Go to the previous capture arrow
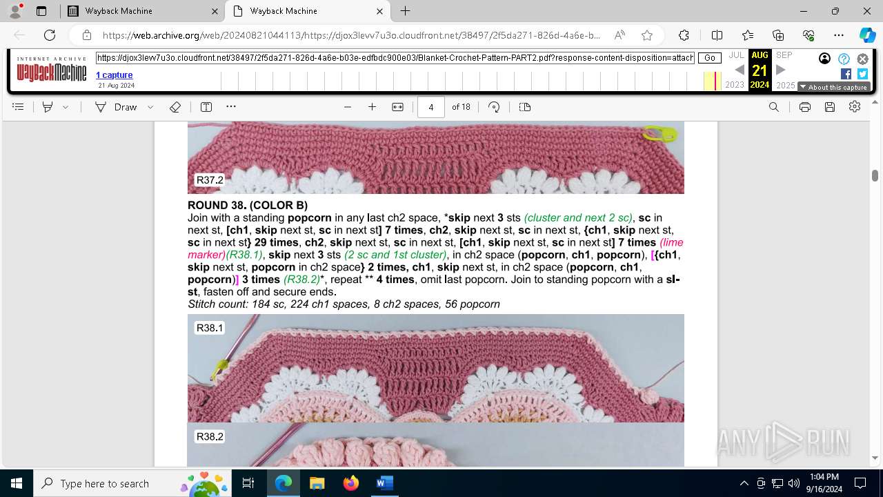Image resolution: width=883 pixels, height=497 pixels. click(x=739, y=70)
